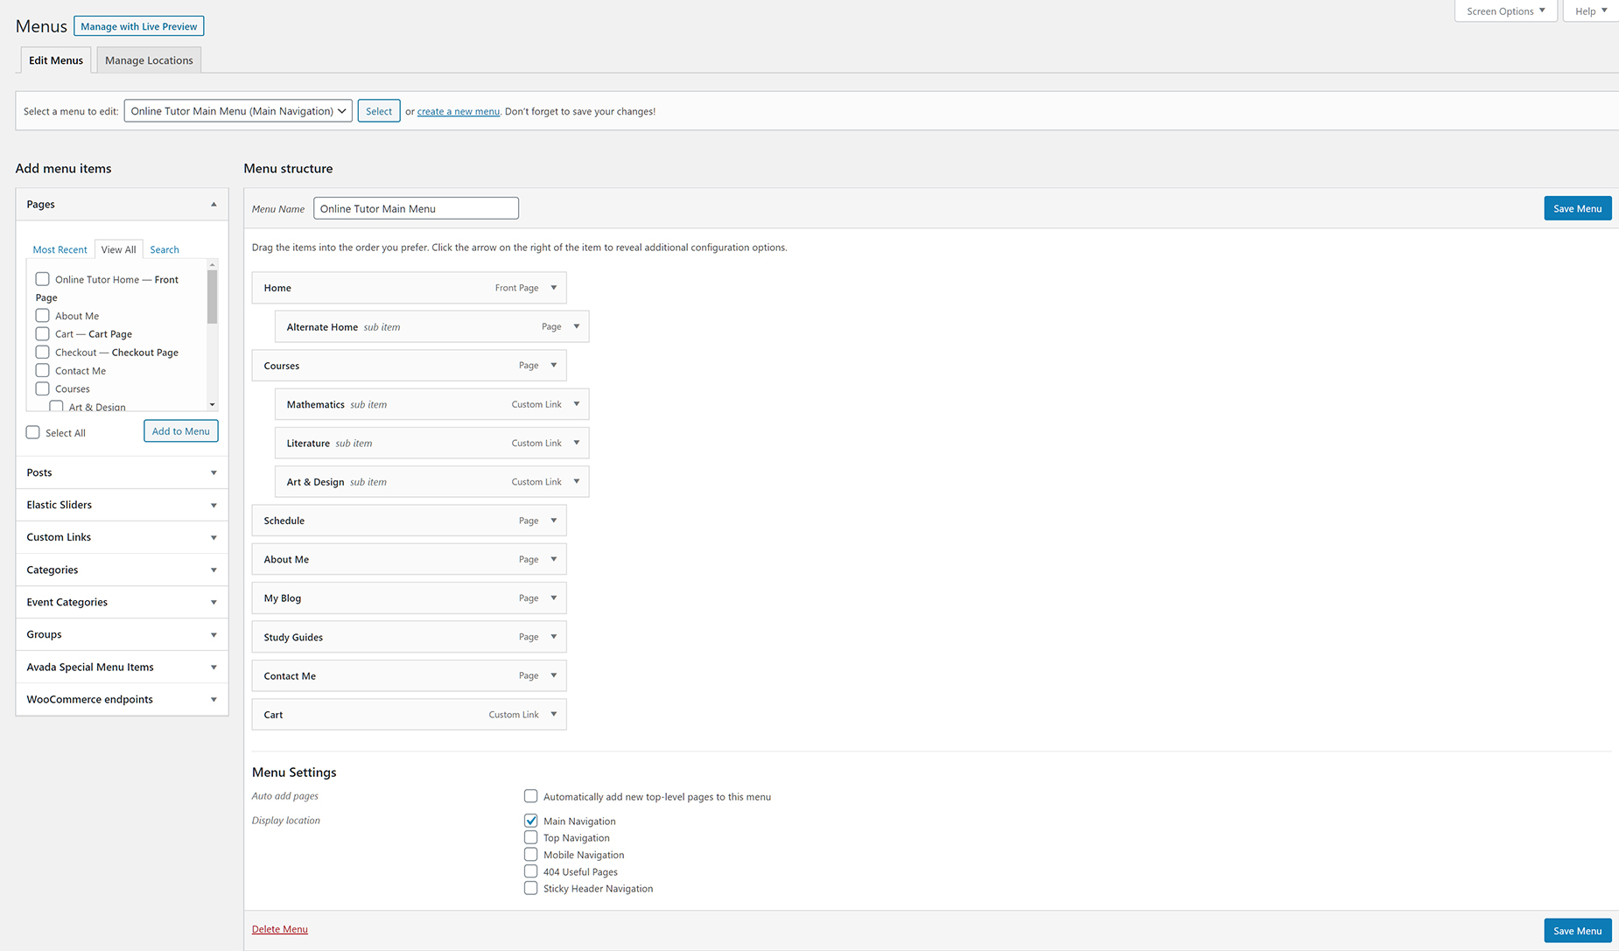Enable auto add new top-level pages
Viewport: 1619px width, 951px height.
coord(530,796)
